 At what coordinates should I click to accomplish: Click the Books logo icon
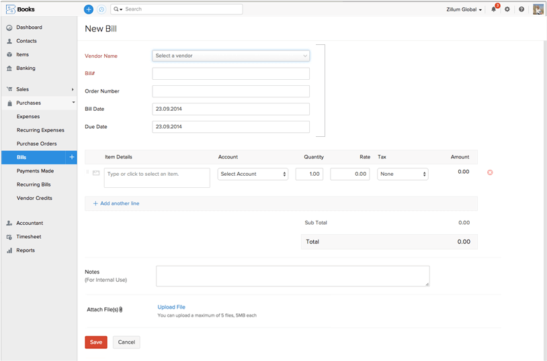pyautogui.click(x=11, y=9)
